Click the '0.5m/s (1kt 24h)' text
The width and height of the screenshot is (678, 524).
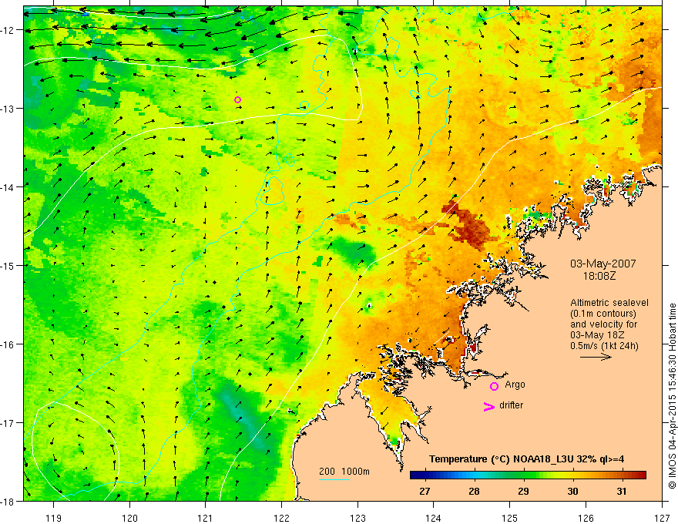tap(604, 345)
